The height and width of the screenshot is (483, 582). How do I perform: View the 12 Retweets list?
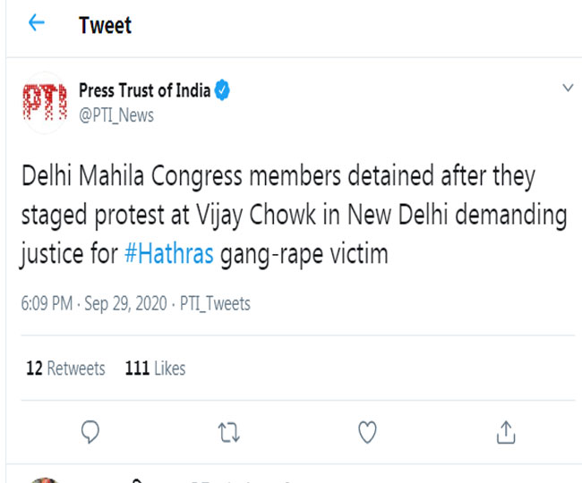(x=65, y=369)
